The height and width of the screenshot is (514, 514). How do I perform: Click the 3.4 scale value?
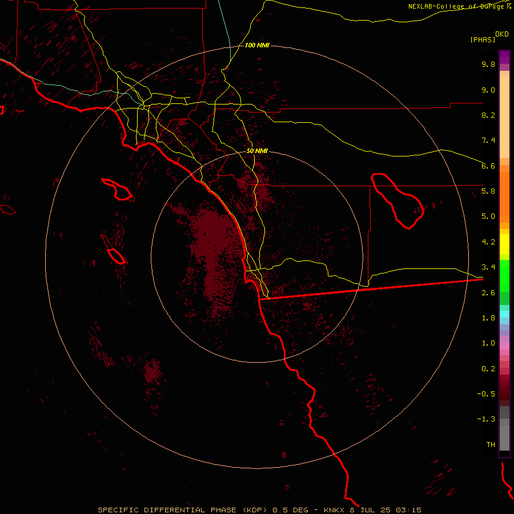pos(488,267)
